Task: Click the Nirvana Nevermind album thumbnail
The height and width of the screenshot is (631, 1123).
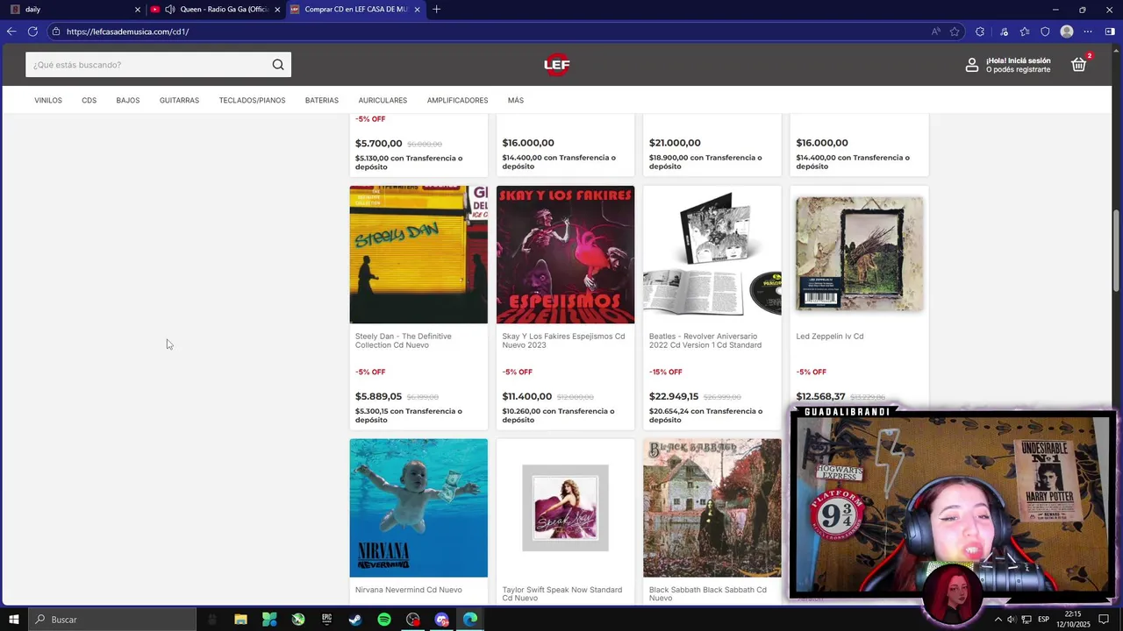Action: (418, 508)
